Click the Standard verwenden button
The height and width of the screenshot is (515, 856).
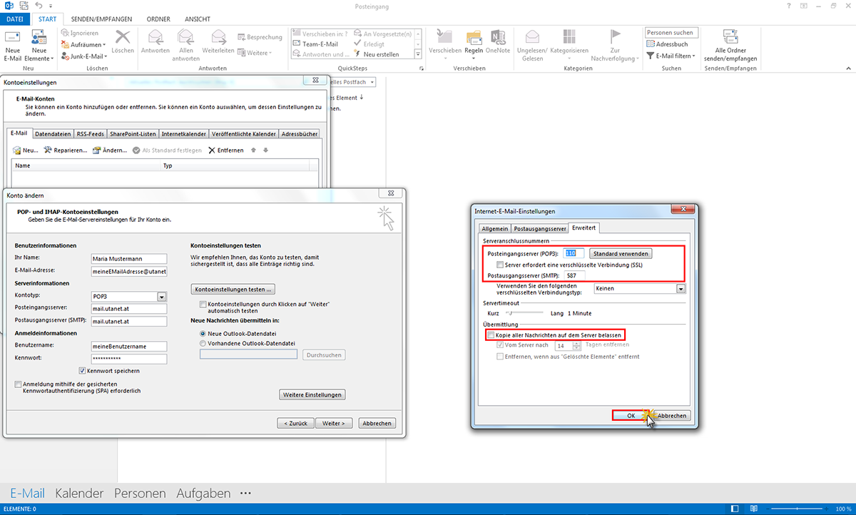621,253
